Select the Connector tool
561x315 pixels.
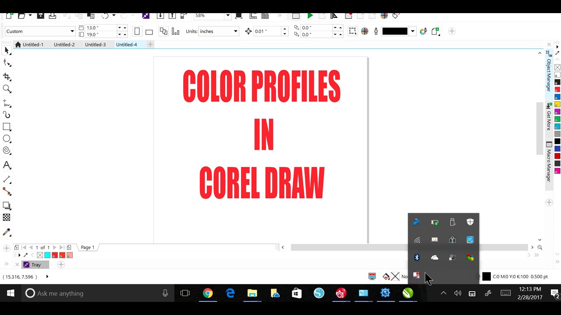7,191
